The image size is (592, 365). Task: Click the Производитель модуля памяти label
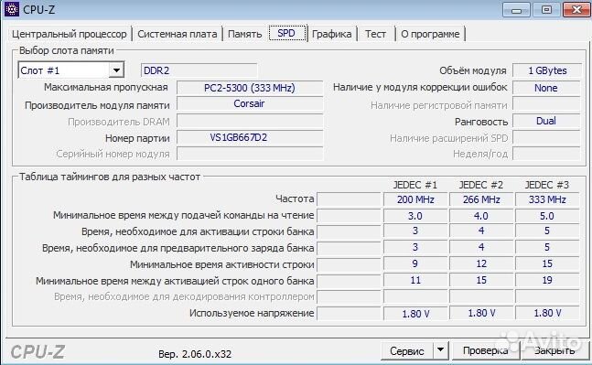pos(97,105)
